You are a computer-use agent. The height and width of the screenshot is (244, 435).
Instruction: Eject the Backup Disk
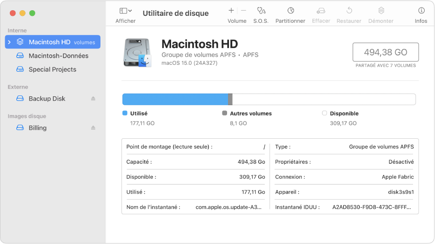coord(93,99)
